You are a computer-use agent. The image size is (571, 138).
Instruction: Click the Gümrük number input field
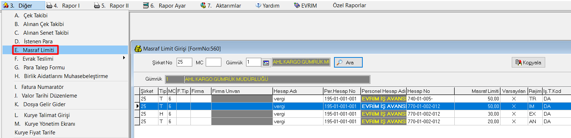253,62
